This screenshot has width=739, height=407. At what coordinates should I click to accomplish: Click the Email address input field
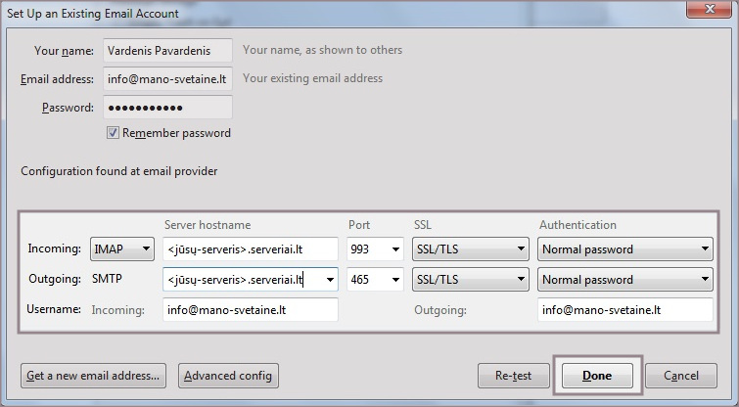[x=167, y=79]
